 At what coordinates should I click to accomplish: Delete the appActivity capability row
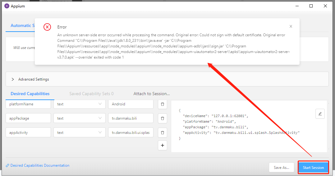click(162, 133)
